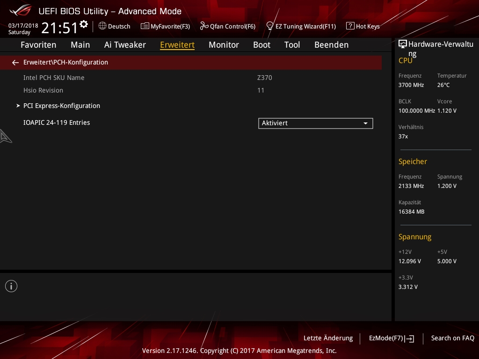Click the dropdown arrow beside Aktiviert
Viewport: 479px width, 359px height.
coord(365,123)
